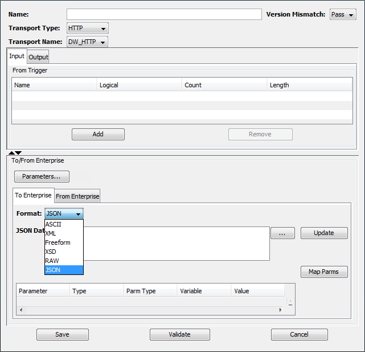Switch to the From Enterprise tab
365x352 pixels.
77,196
